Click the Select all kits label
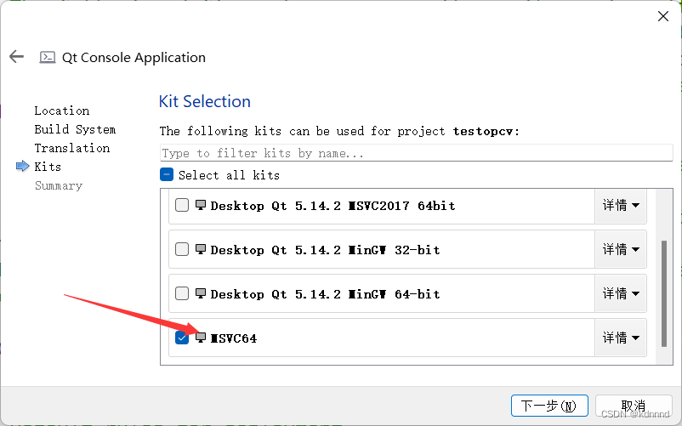 (x=229, y=175)
